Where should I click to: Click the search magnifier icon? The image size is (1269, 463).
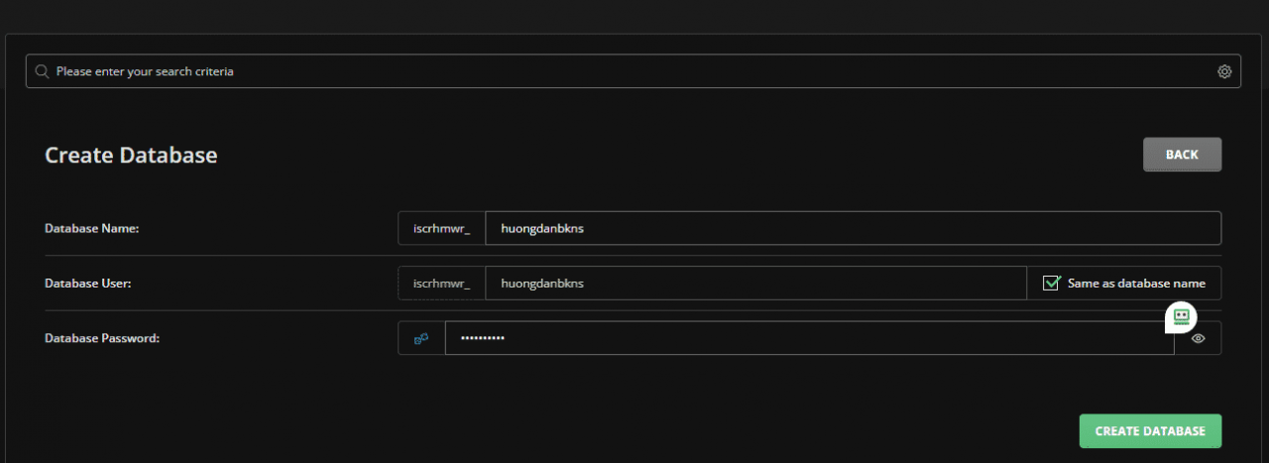point(42,71)
